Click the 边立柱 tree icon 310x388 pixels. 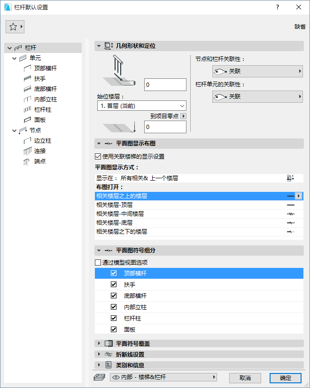click(x=28, y=141)
